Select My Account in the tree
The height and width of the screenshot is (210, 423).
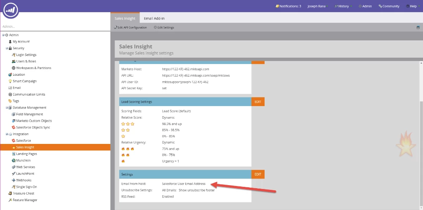21,42
